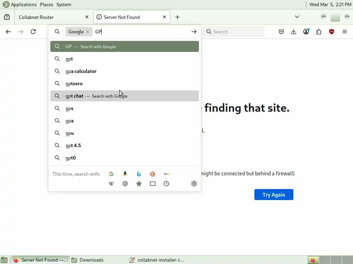Search this time with Wikipedia icon

(x=111, y=184)
